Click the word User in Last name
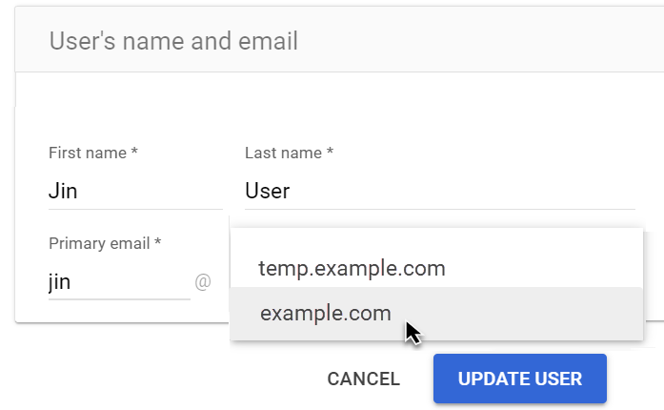The width and height of the screenshot is (664, 410). (267, 191)
